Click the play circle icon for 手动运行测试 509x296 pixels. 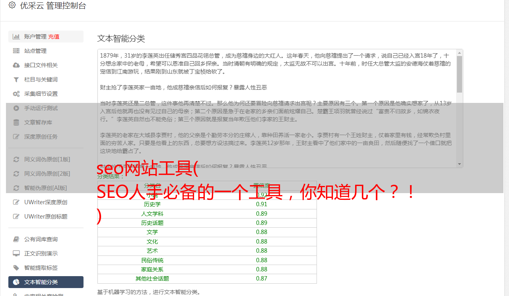pos(16,108)
